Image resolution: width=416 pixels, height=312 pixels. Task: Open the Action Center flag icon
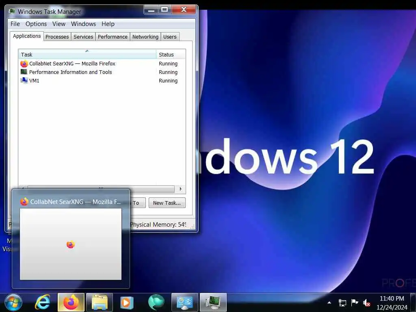[x=354, y=302]
